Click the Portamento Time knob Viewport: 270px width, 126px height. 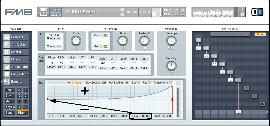click(x=123, y=41)
